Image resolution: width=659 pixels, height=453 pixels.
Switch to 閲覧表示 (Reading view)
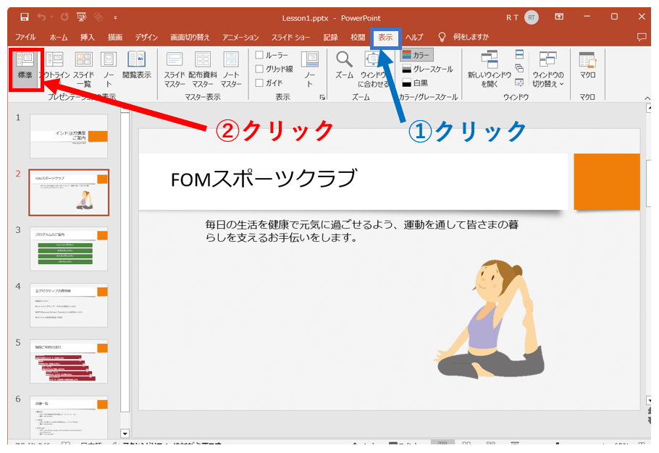[x=137, y=65]
